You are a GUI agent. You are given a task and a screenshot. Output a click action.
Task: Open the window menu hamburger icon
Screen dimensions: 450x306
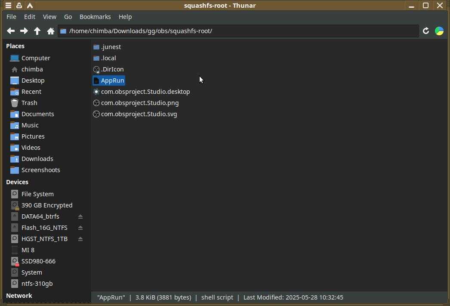click(8, 5)
